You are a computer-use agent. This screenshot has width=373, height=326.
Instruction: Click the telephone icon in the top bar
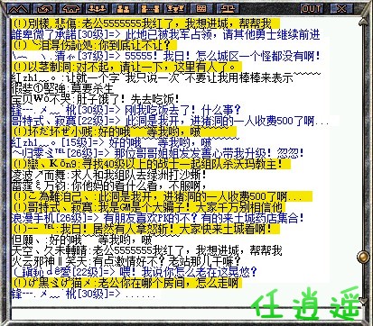click(x=70, y=8)
